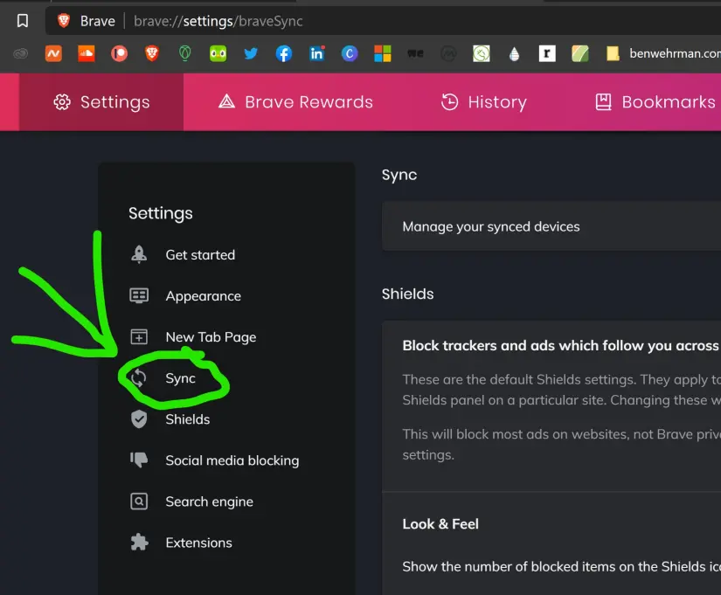Screen dimensions: 721x595
Task: Select Extensions in settings sidebar
Action: tap(198, 543)
